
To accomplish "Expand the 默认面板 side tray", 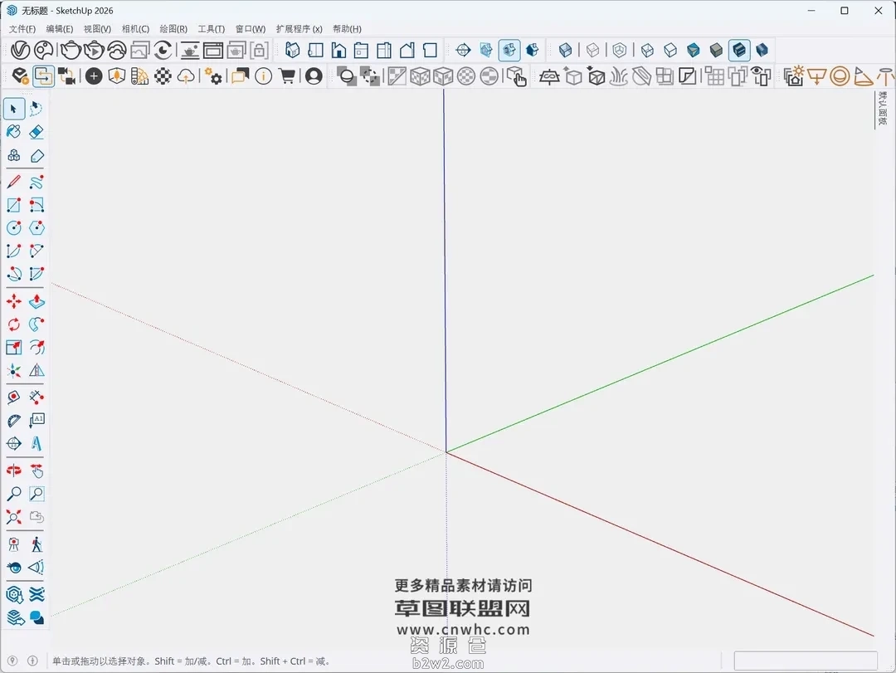I will click(882, 110).
